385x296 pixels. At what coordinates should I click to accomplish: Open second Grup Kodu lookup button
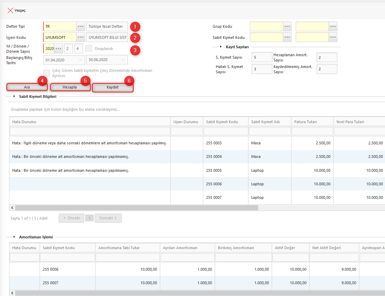(x=333, y=26)
